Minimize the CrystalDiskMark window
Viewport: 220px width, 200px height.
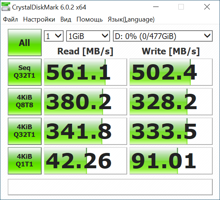click(156, 7)
